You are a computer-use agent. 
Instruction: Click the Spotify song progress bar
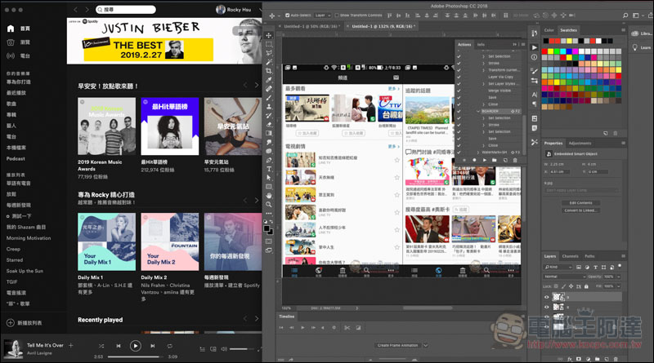(137, 356)
